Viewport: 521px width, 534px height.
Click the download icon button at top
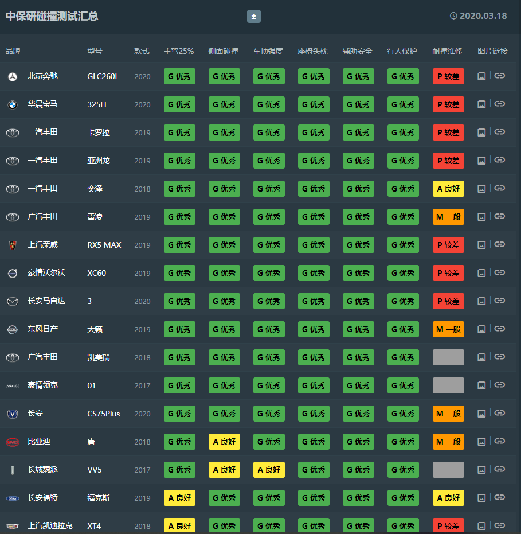pos(254,16)
